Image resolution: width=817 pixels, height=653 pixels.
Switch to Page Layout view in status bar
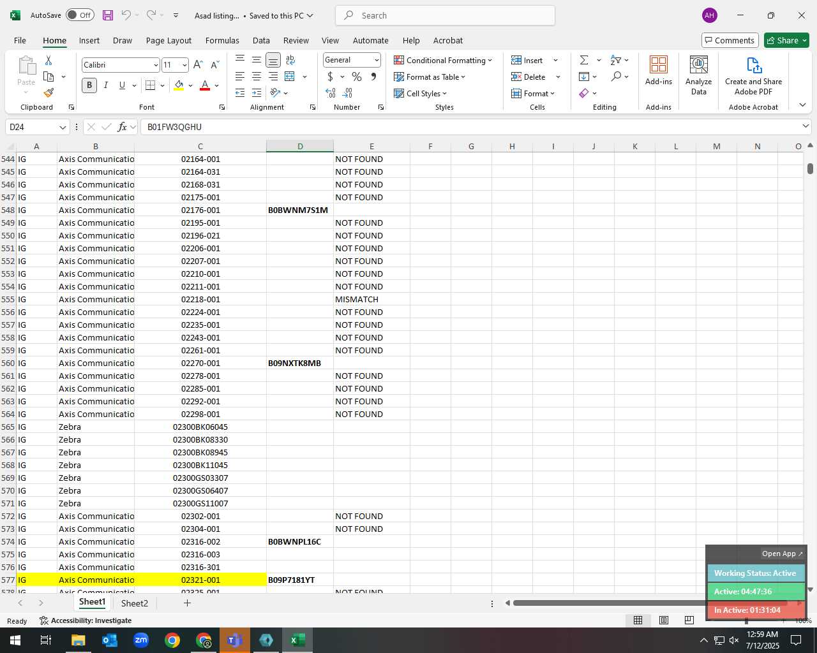click(664, 620)
